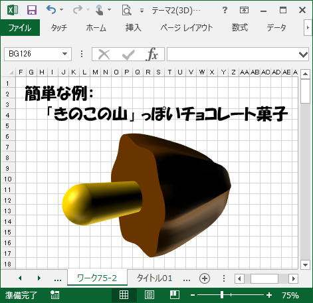Click the zoom slider handle

[222, 295]
